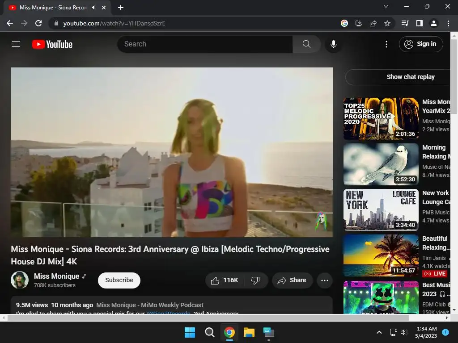View site information lock icon
458x343 pixels.
(x=56, y=23)
